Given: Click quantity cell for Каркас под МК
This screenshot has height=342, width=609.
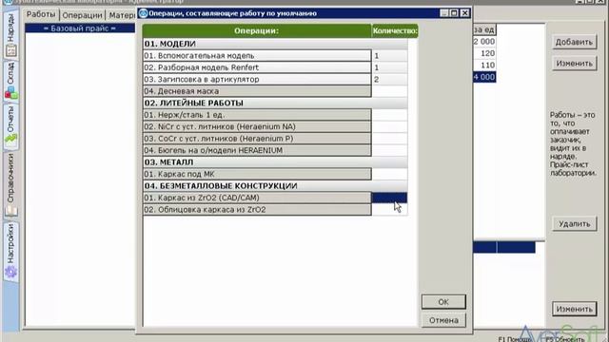Looking at the screenshot, I should [389, 174].
